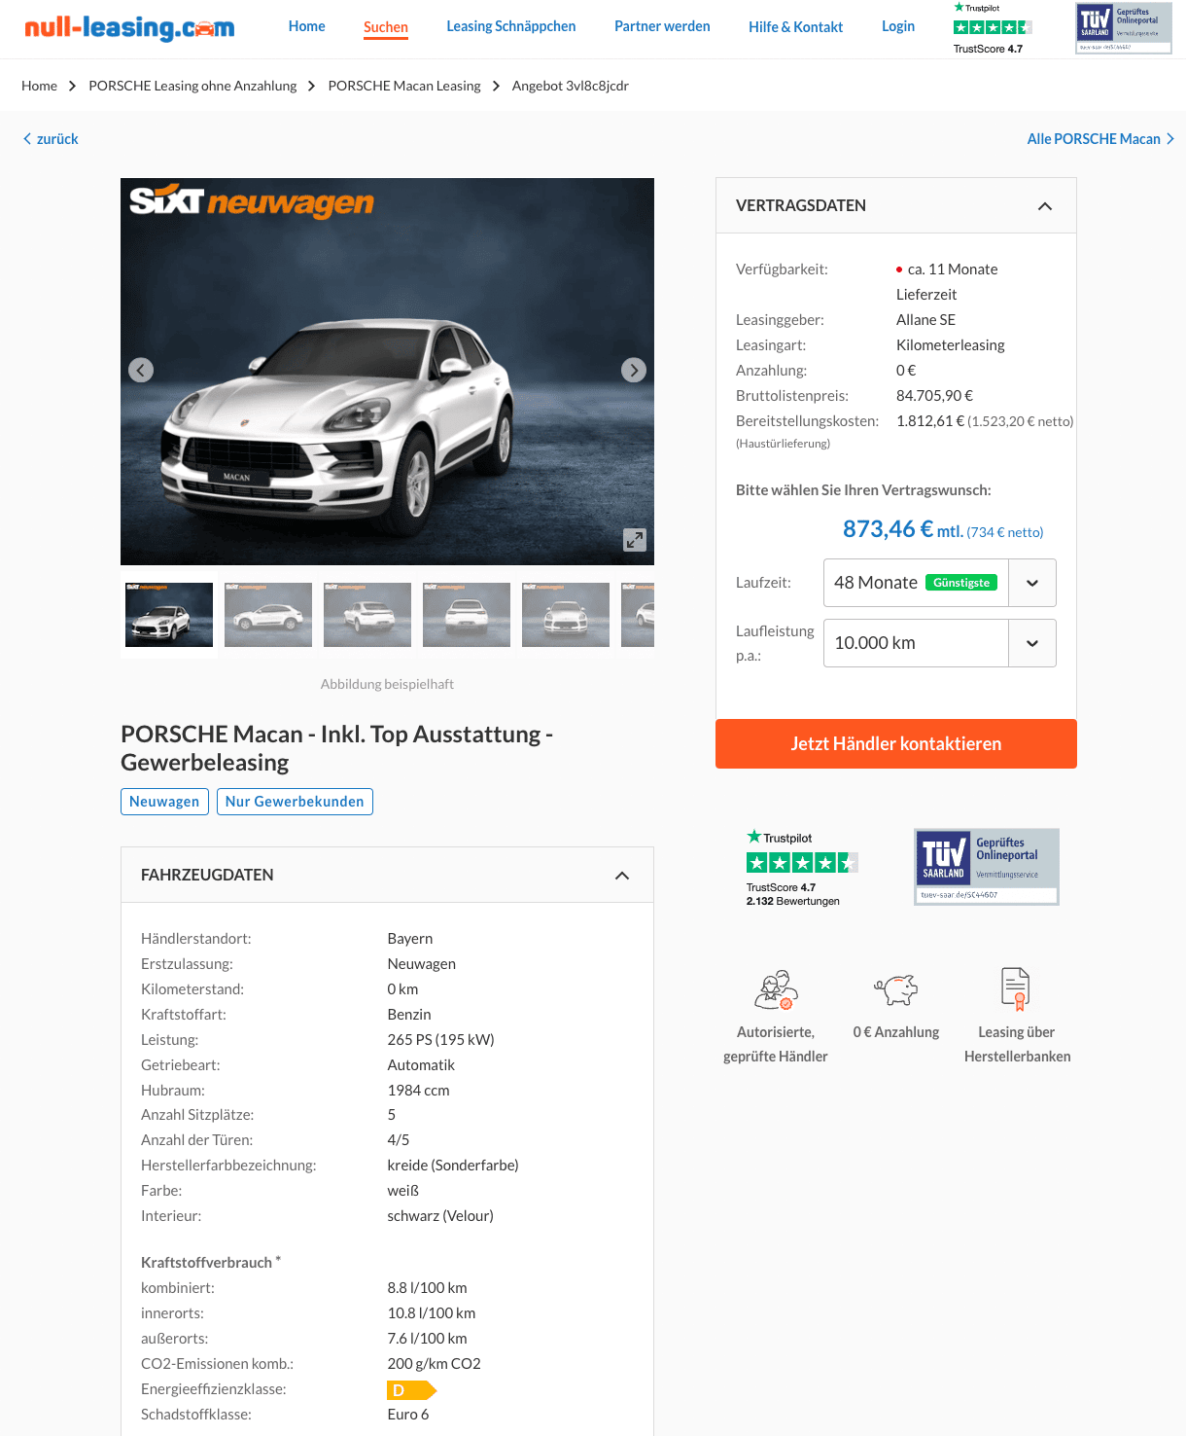This screenshot has height=1436, width=1186.
Task: Open the TÜV Saarland badge in the header
Action: pos(1124,28)
